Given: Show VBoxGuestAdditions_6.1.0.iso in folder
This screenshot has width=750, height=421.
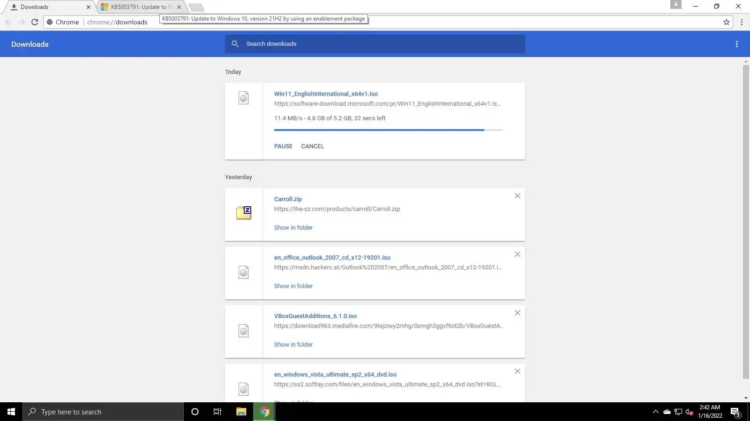Looking at the screenshot, I should (x=293, y=345).
